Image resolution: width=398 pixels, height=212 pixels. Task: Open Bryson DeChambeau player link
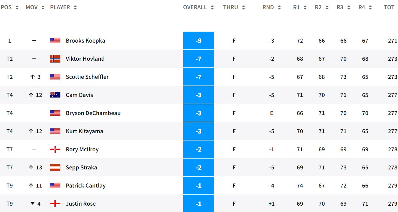pyautogui.click(x=93, y=113)
